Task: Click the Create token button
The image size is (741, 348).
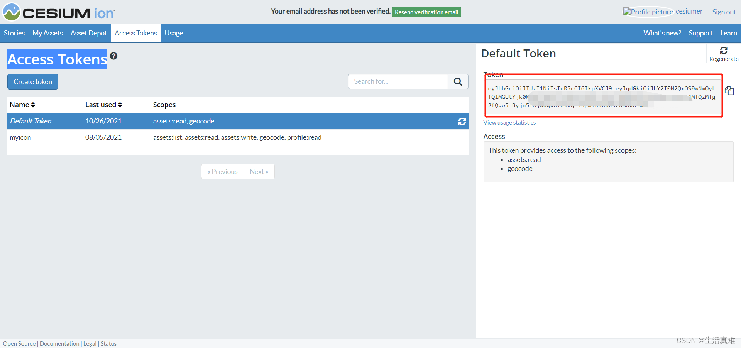Action: [x=33, y=82]
